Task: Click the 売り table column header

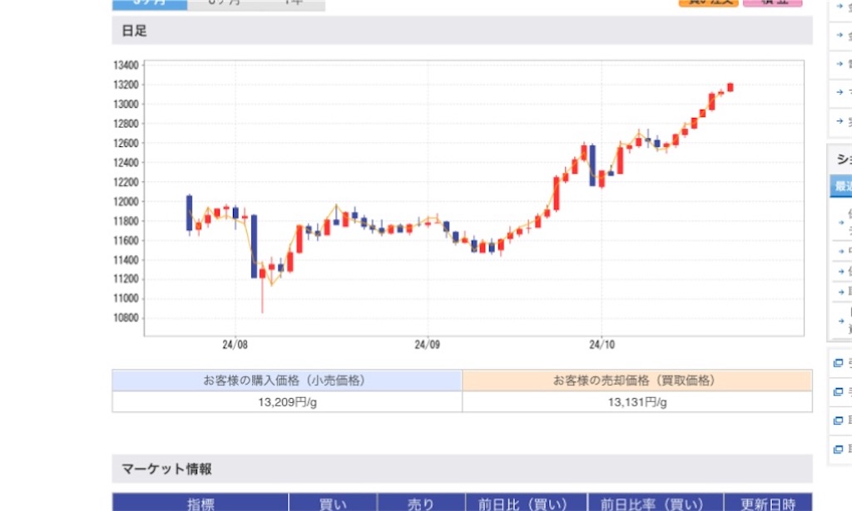Action: (421, 503)
